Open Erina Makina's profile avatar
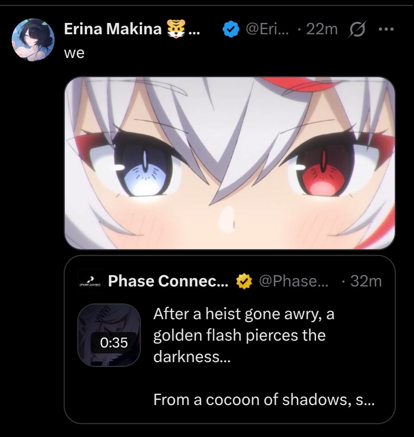Image resolution: width=414 pixels, height=437 pixels. click(x=33, y=40)
